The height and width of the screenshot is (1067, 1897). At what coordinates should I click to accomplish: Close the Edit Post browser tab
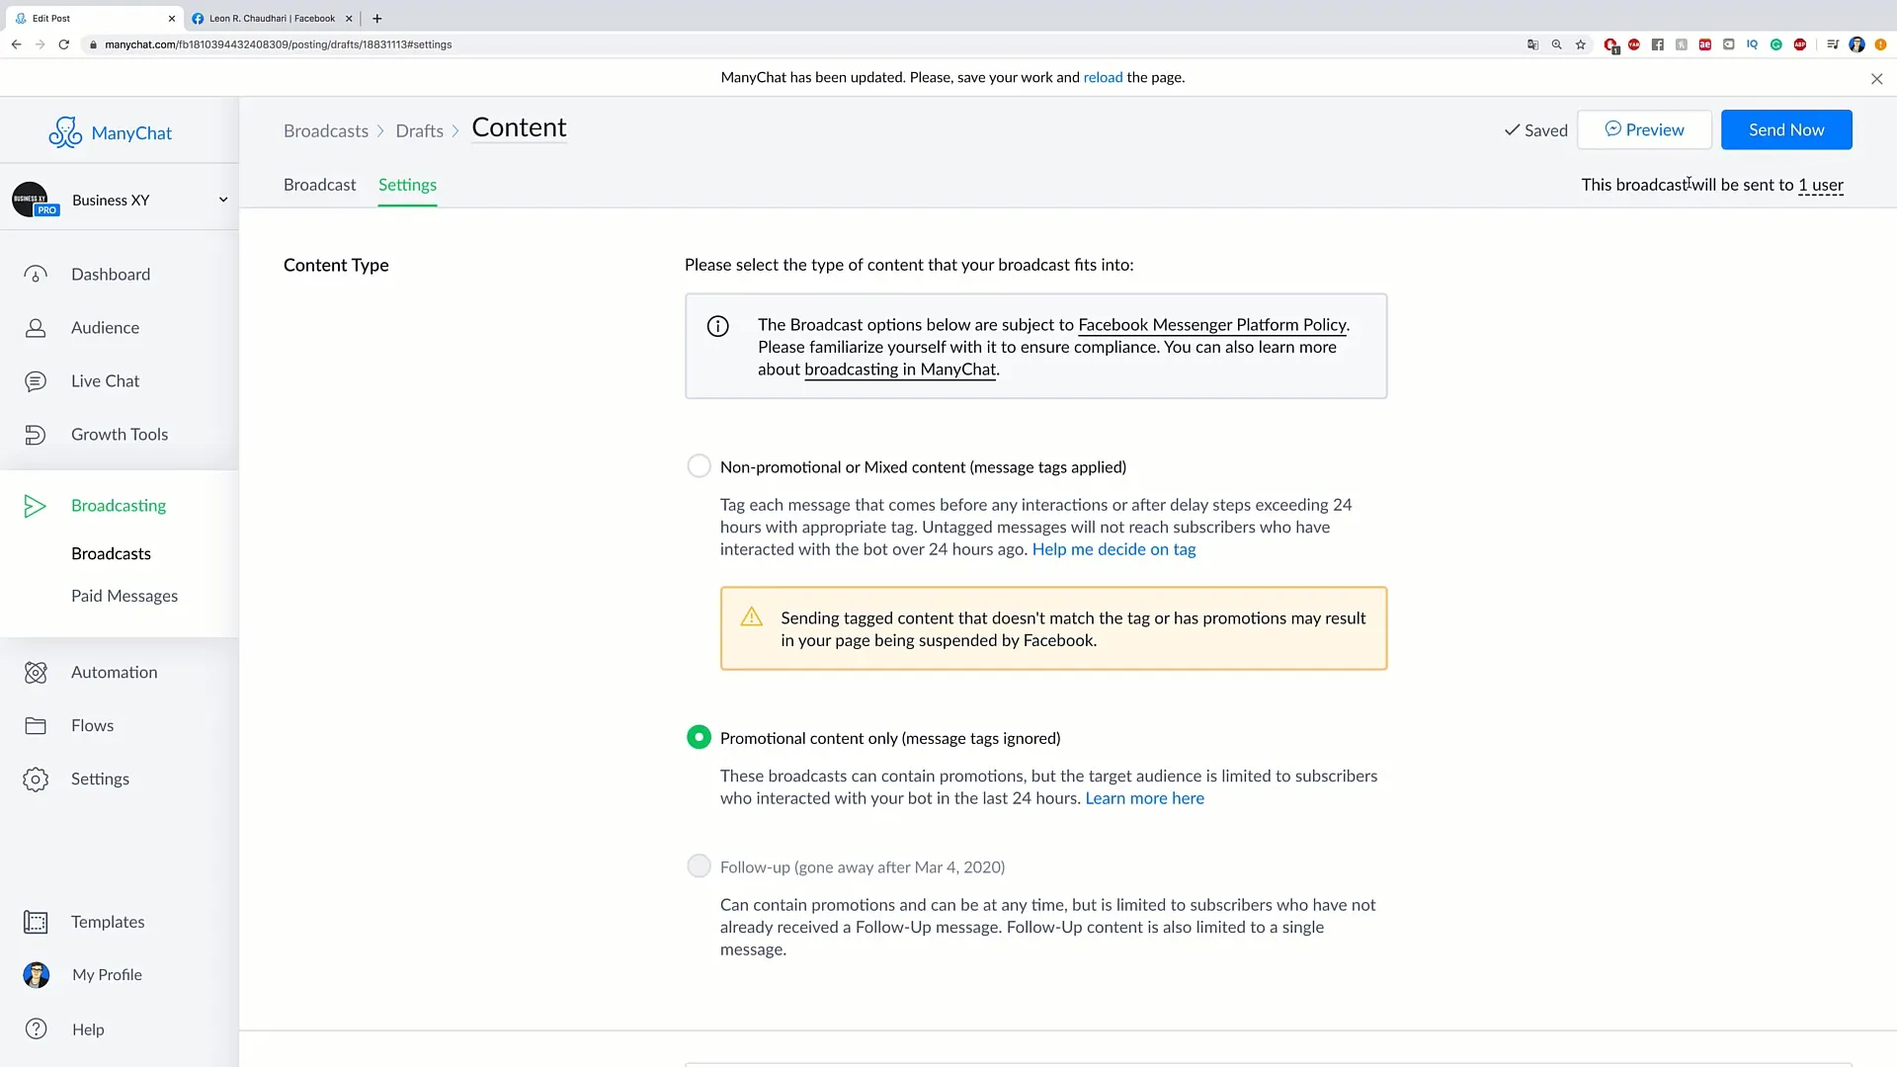(172, 18)
